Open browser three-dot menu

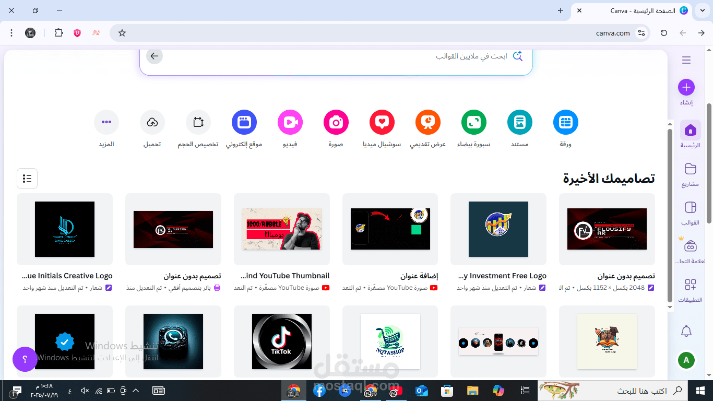(x=11, y=33)
